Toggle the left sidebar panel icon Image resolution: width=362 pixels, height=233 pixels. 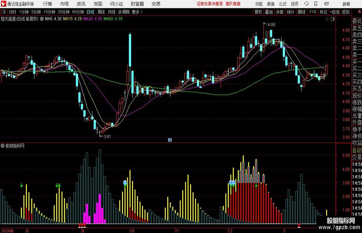(3, 12)
